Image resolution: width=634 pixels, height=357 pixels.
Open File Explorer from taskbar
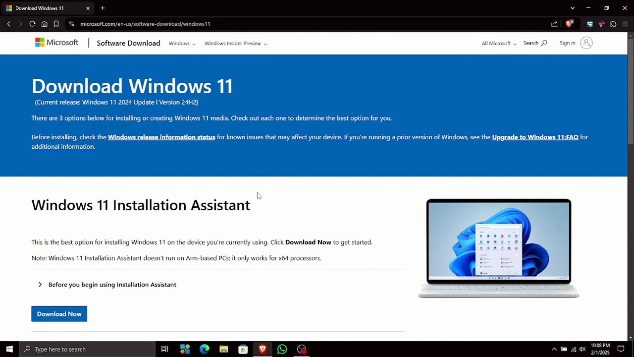tap(223, 349)
